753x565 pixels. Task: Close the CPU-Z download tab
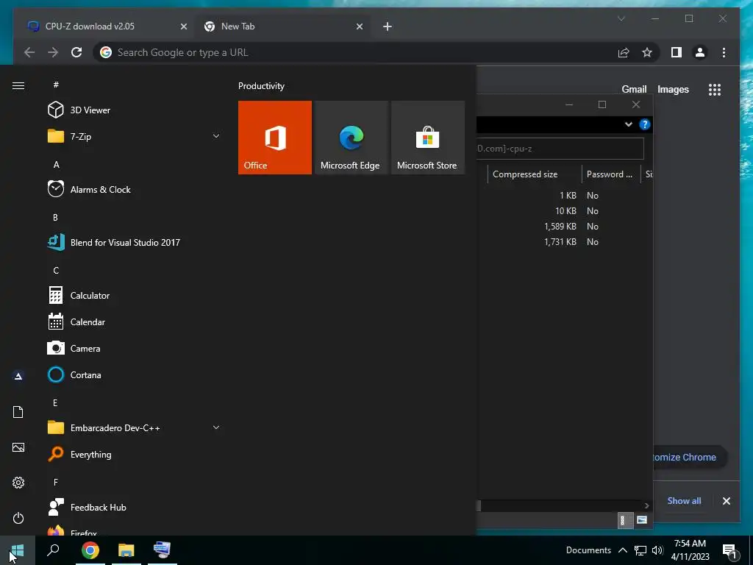(x=183, y=26)
